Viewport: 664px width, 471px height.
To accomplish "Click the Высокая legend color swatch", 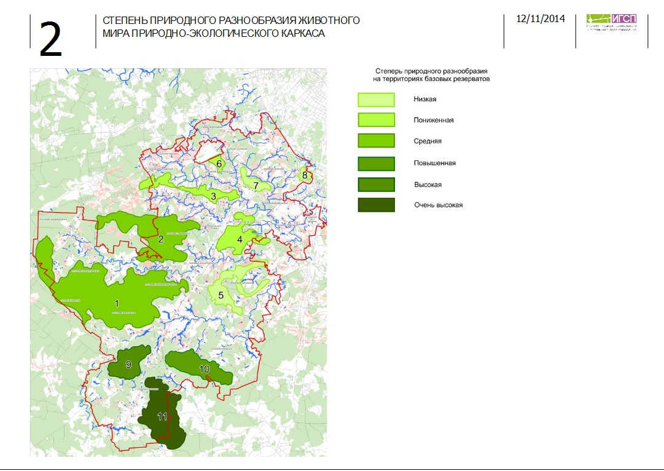I will [x=376, y=184].
